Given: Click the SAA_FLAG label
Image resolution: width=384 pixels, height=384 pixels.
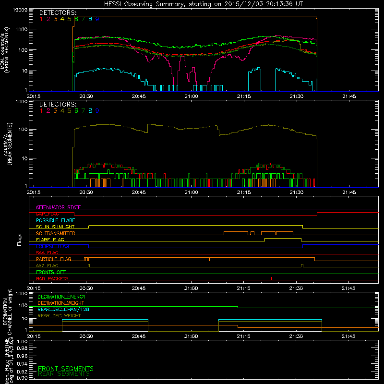Looking at the screenshot, I should click(47, 252).
